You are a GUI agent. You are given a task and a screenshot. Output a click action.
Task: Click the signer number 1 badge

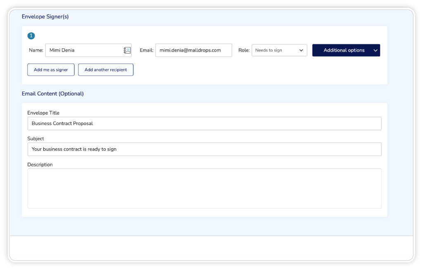[x=31, y=36]
